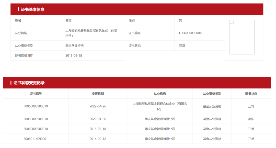
Task: Click the 证书编号 column header
Action: 36,94
